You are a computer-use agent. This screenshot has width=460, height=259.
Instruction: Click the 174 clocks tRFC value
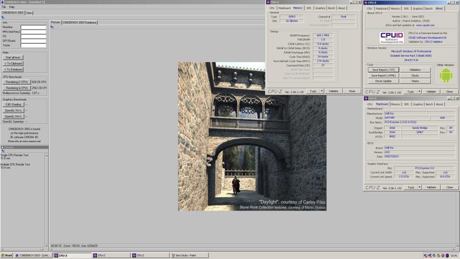[323, 61]
